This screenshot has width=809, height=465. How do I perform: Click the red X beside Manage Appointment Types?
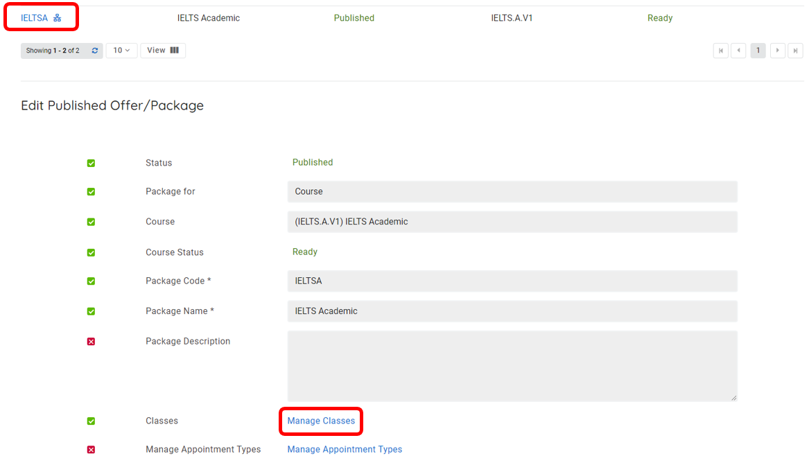click(x=91, y=450)
